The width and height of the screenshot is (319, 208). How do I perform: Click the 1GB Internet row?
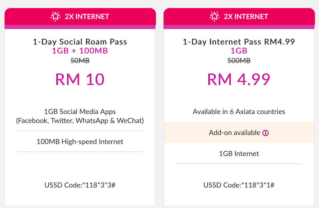tap(239, 153)
